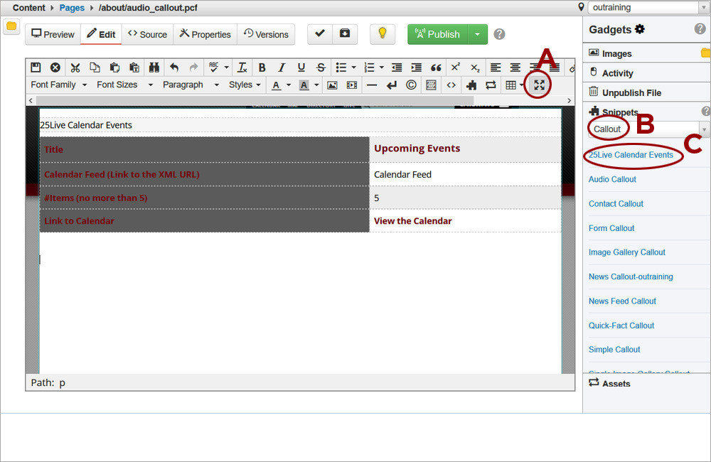Image resolution: width=711 pixels, height=462 pixels.
Task: Expand the numbered list options arrow
Action: pyautogui.click(x=381, y=68)
